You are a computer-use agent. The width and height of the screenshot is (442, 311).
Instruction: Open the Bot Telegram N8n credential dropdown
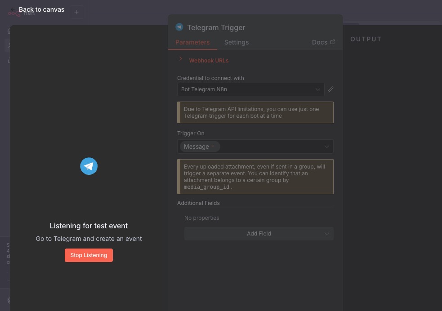[x=250, y=89]
